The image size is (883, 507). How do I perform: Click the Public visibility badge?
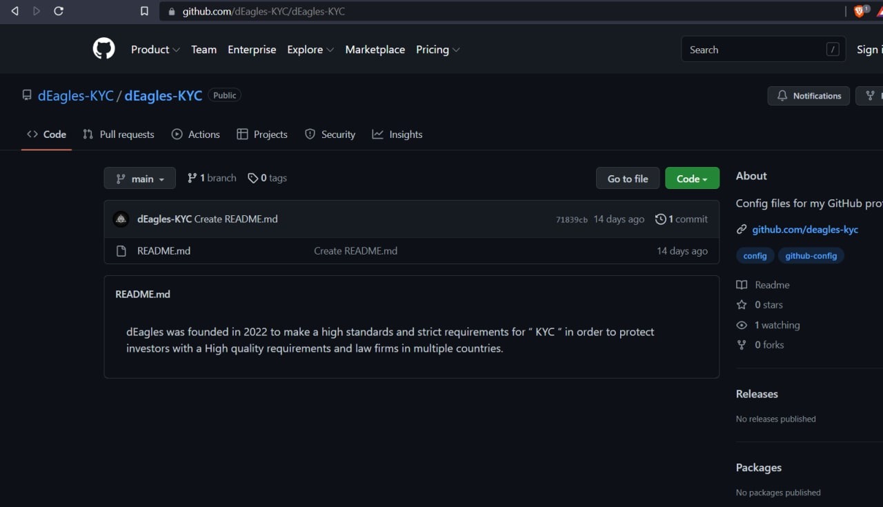[225, 96]
